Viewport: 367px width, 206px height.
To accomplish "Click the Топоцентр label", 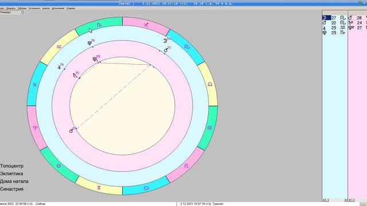I will coord(11,166).
